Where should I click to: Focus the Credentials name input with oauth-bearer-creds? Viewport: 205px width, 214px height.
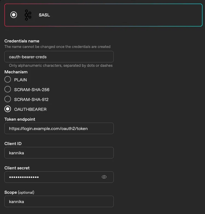(x=59, y=57)
